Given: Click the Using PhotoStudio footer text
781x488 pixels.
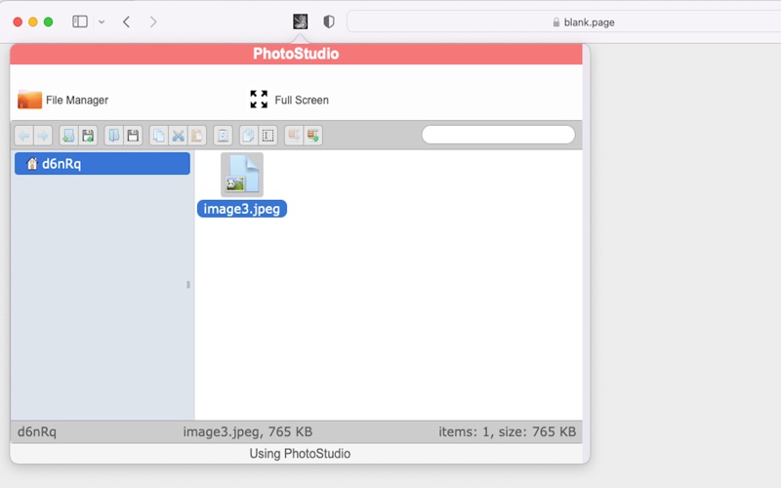Looking at the screenshot, I should [300, 454].
